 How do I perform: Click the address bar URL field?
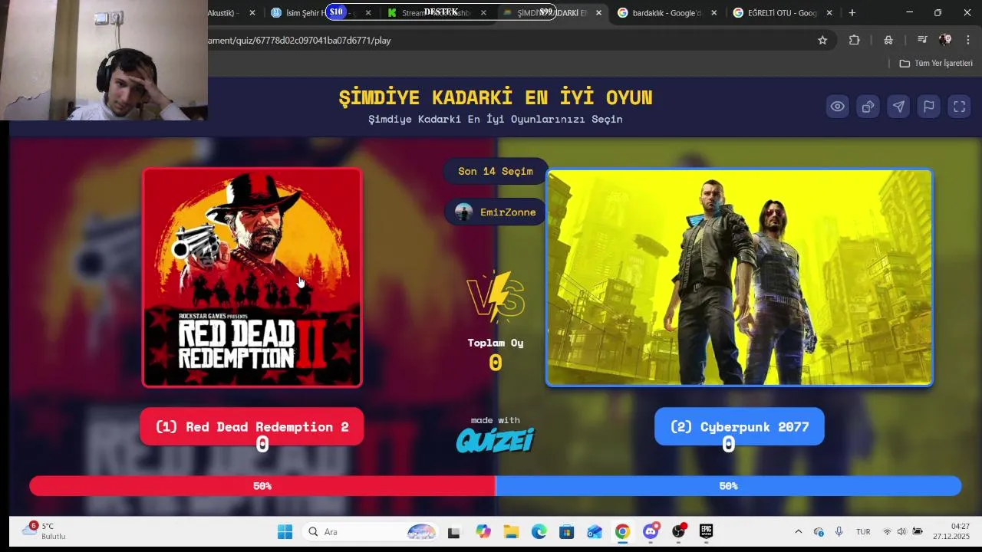tap(506, 40)
